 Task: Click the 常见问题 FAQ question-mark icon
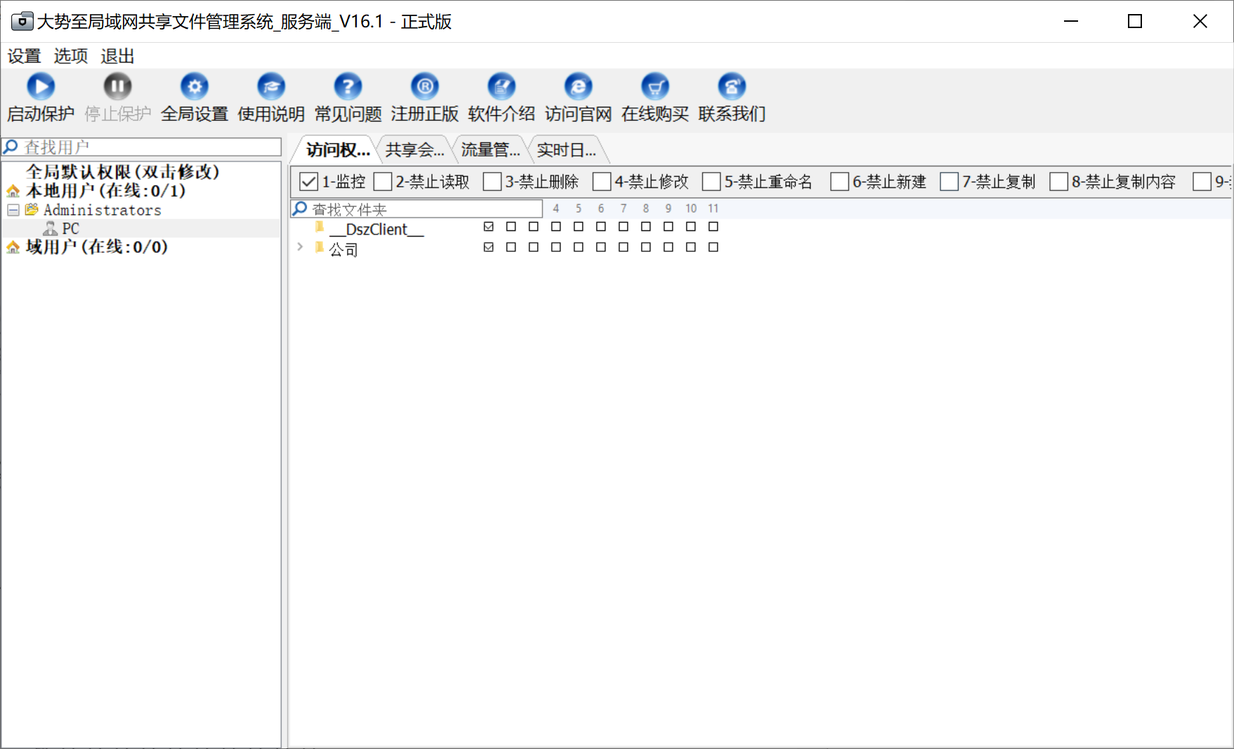348,87
